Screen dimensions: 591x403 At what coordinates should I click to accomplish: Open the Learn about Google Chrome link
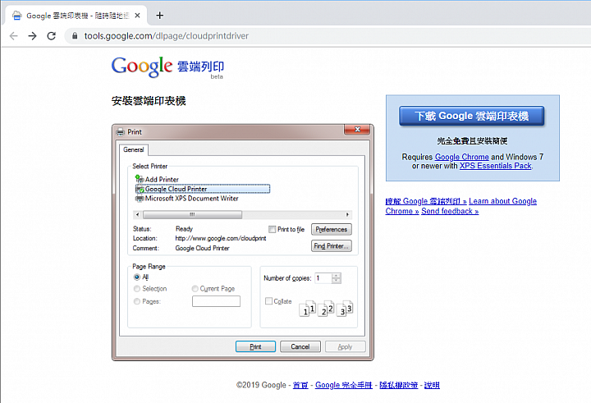(x=503, y=201)
